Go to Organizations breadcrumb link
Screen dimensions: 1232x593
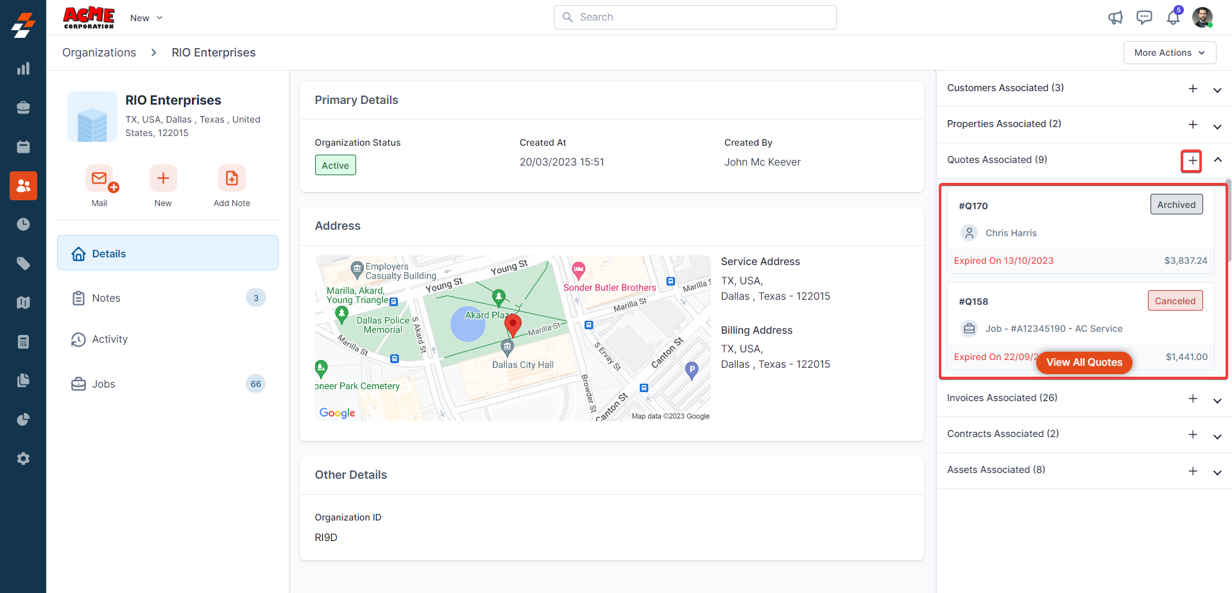pos(99,53)
